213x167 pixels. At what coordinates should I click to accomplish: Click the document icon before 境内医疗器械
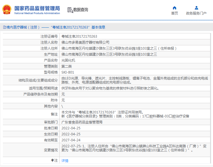click(4, 27)
